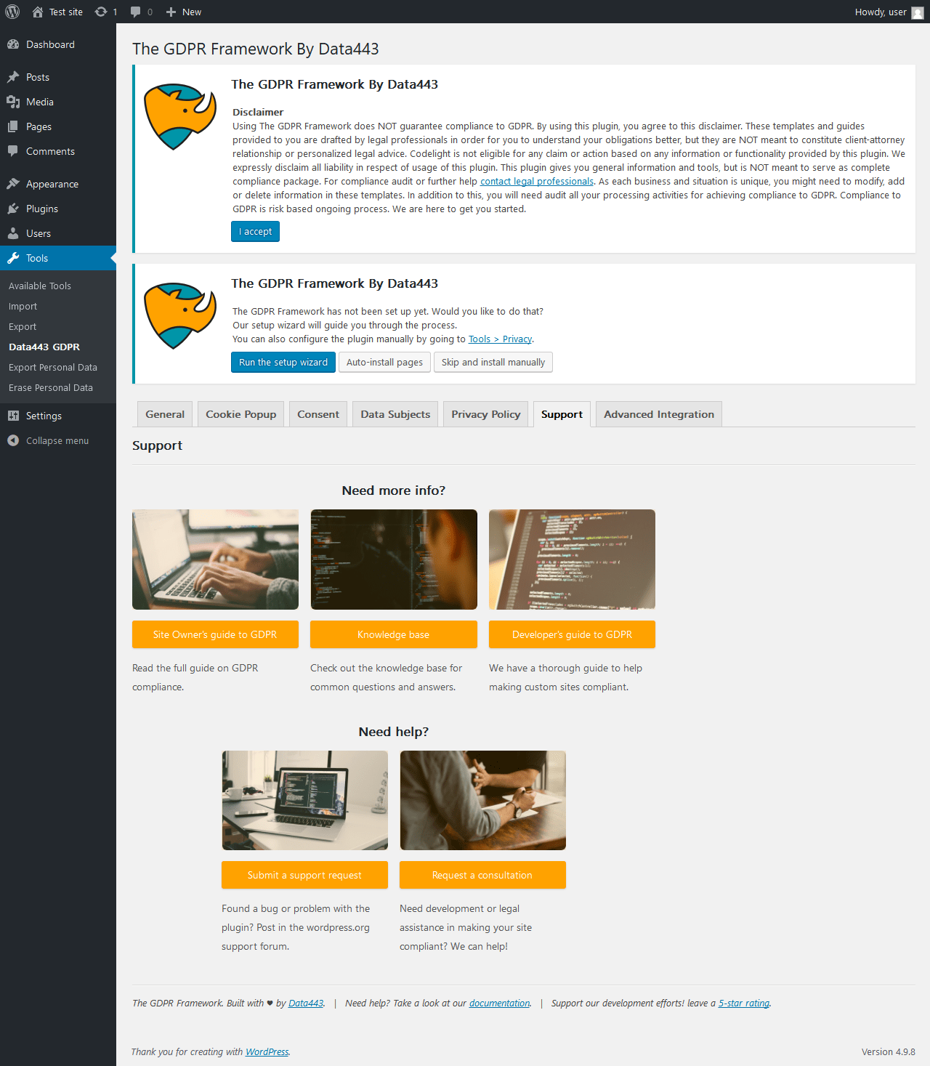Open the updates refresh icon

click(101, 12)
